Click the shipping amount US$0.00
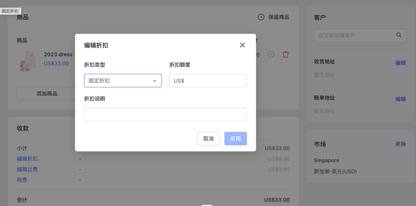Viewport: 416px width, 206px height. (279, 169)
